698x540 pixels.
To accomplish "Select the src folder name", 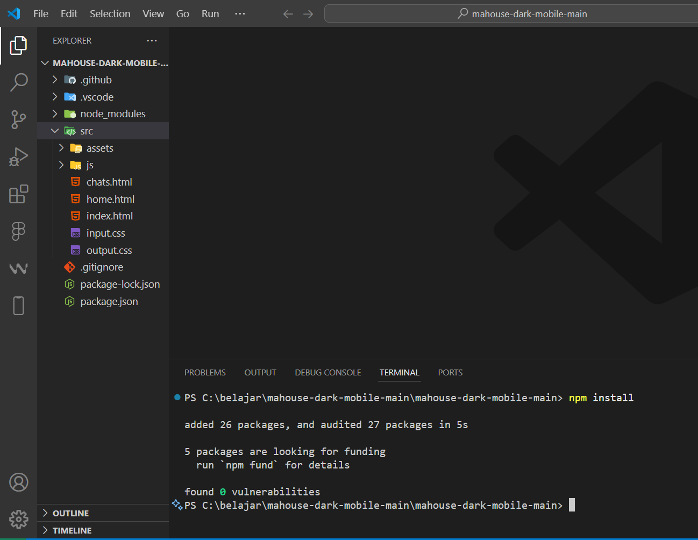I will (x=87, y=131).
